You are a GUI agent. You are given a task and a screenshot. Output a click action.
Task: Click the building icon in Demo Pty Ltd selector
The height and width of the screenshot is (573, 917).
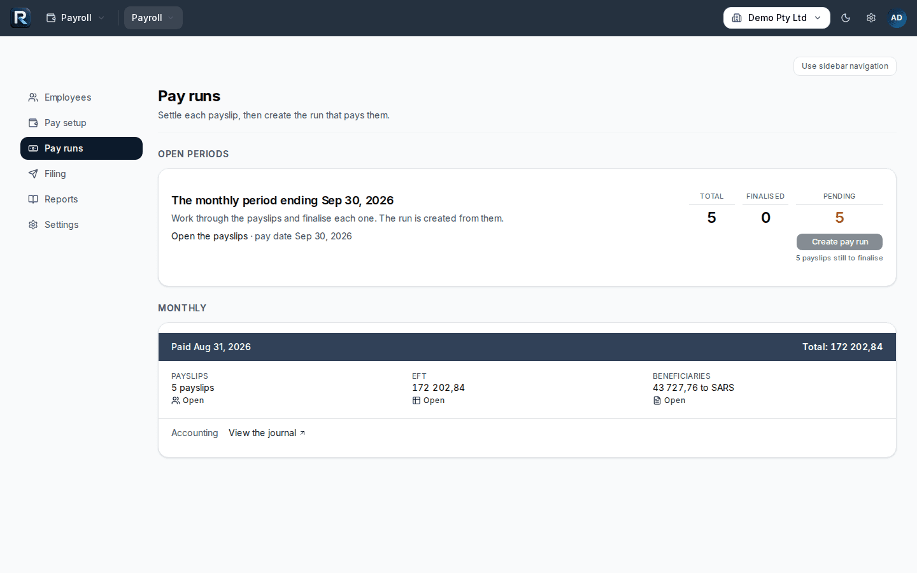pyautogui.click(x=737, y=18)
